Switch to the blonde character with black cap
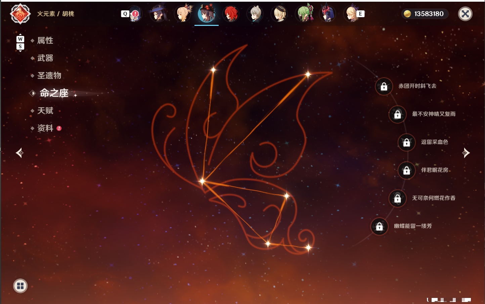The width and height of the screenshot is (485, 304). (279, 14)
